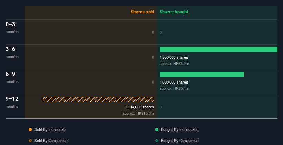Click the 1,314,000 shares value
The width and height of the screenshot is (283, 145).
(x=140, y=107)
